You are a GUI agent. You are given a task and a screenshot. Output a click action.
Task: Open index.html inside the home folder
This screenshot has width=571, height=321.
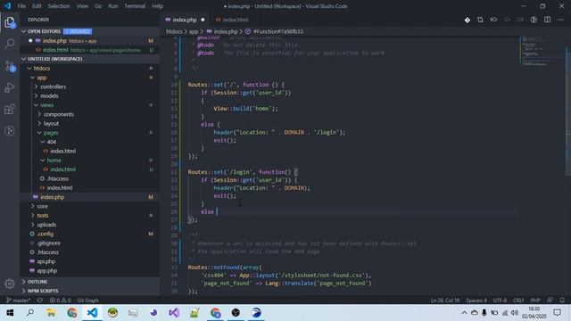click(x=63, y=169)
